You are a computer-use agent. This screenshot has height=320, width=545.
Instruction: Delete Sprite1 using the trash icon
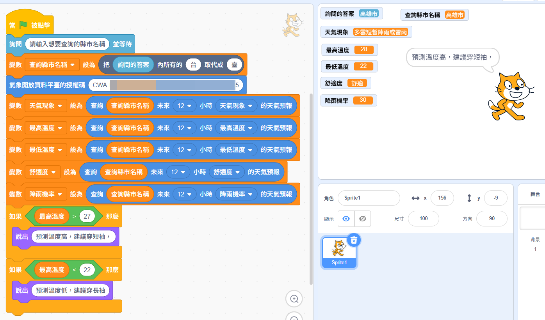[354, 240]
